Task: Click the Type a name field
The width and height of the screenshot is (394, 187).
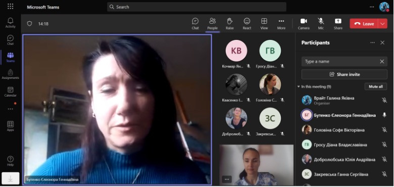Action: (340, 61)
